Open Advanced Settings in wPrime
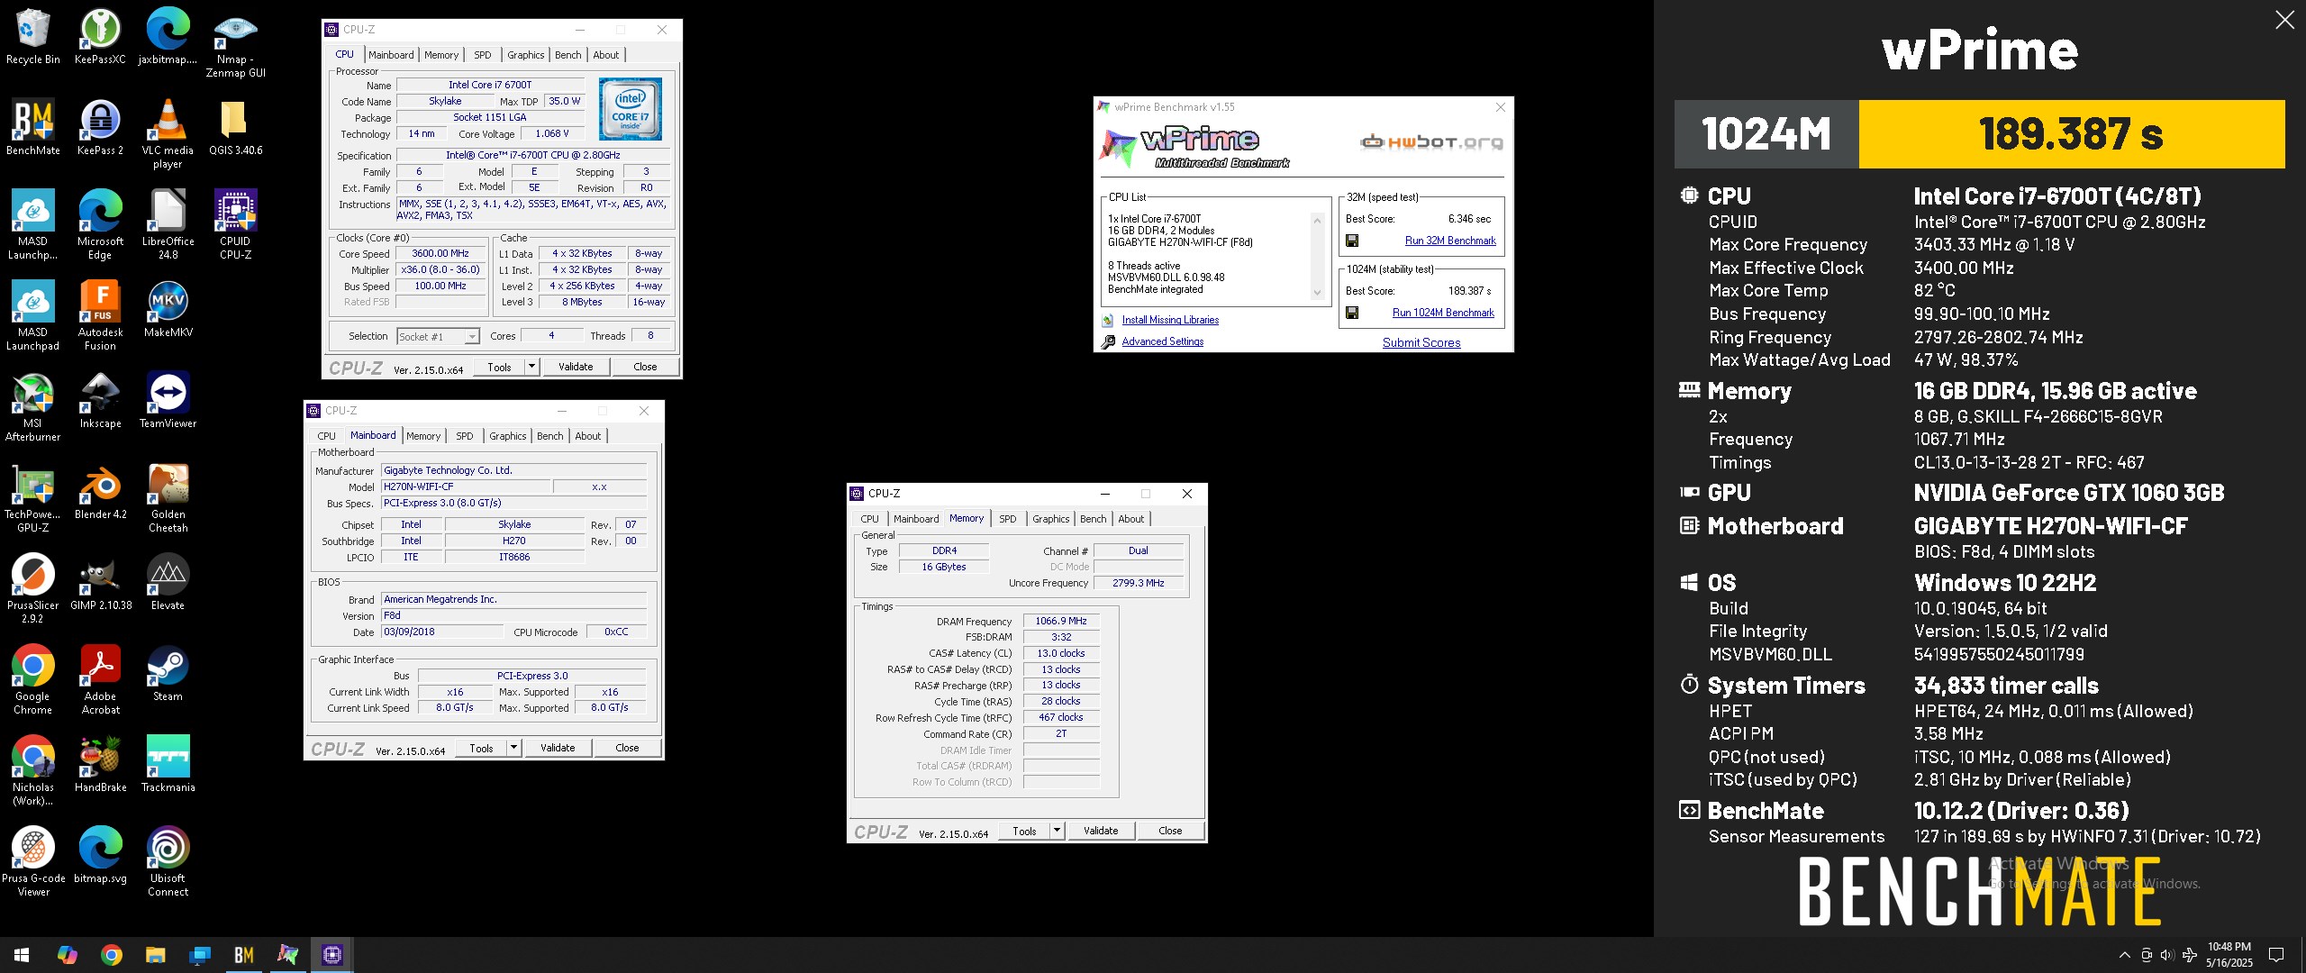2306x973 pixels. click(x=1162, y=341)
